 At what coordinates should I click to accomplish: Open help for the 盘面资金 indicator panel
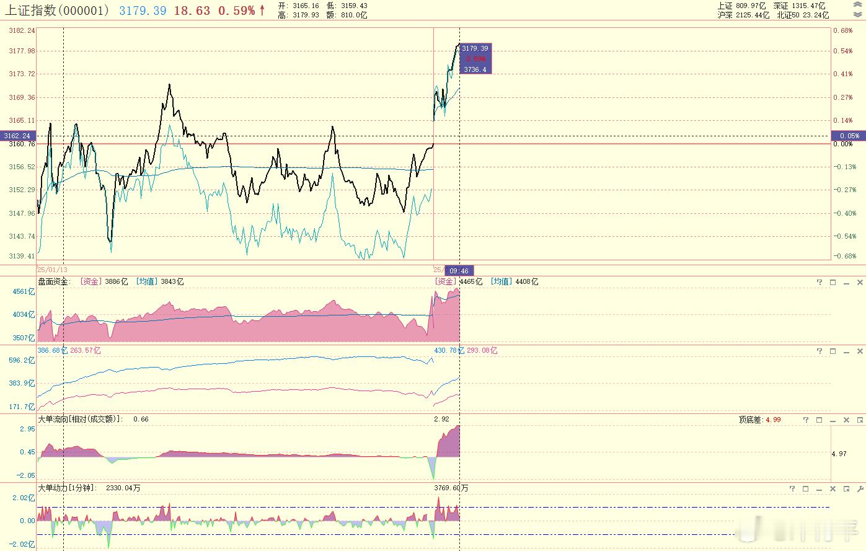(820, 282)
